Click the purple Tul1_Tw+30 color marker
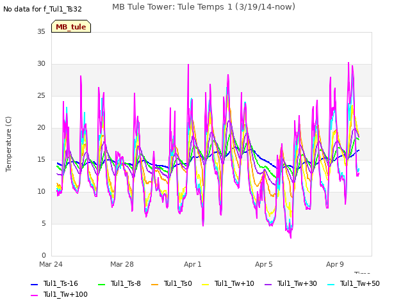This screenshot has width=410, height=307. coord(268,284)
